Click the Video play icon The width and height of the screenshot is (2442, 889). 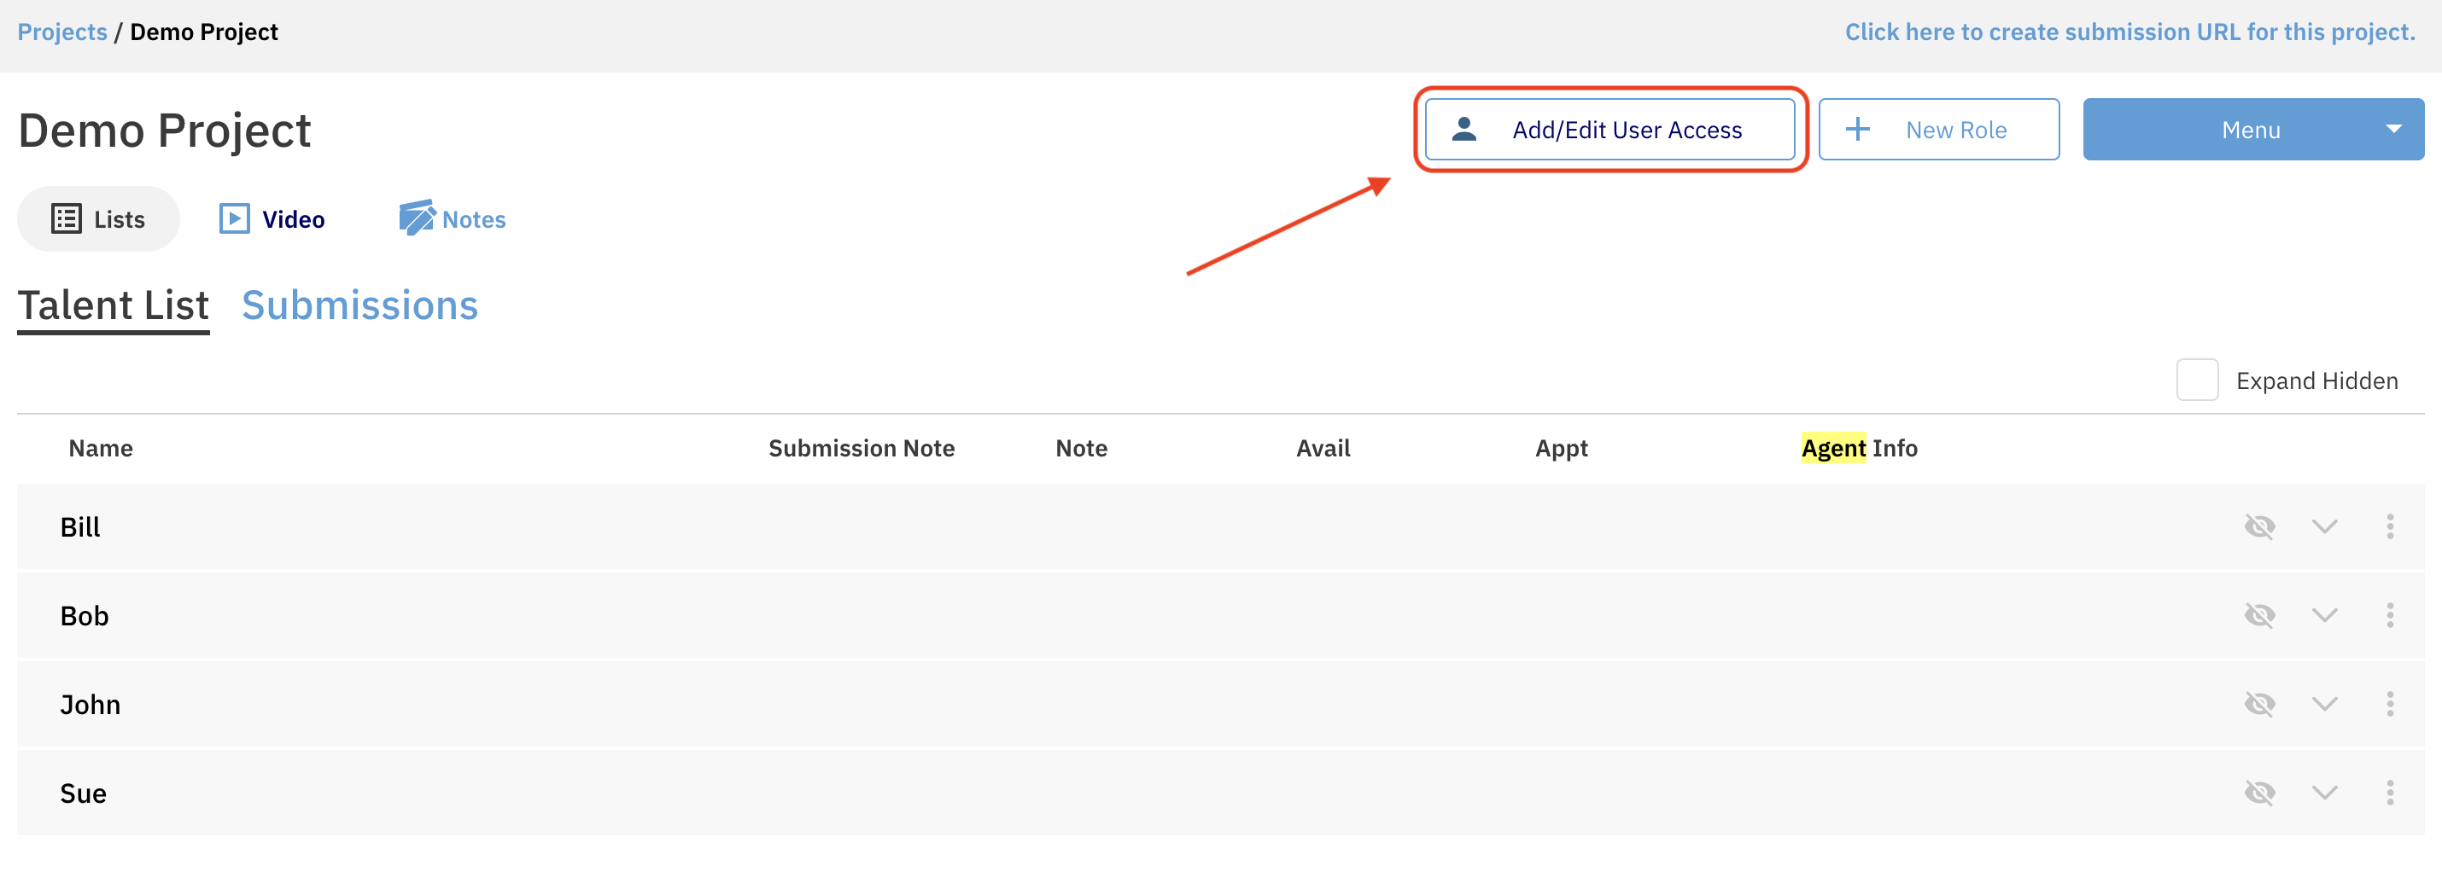(234, 218)
